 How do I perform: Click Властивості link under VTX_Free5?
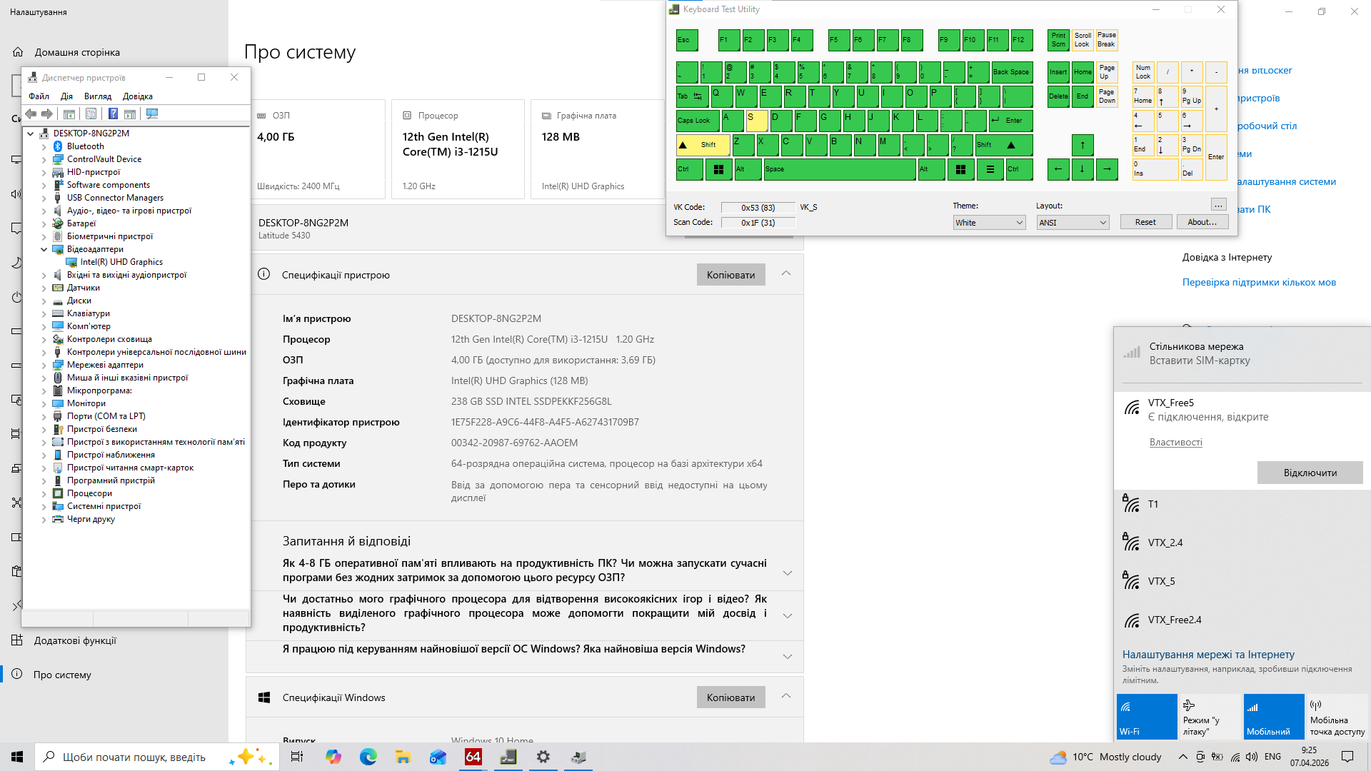point(1175,442)
